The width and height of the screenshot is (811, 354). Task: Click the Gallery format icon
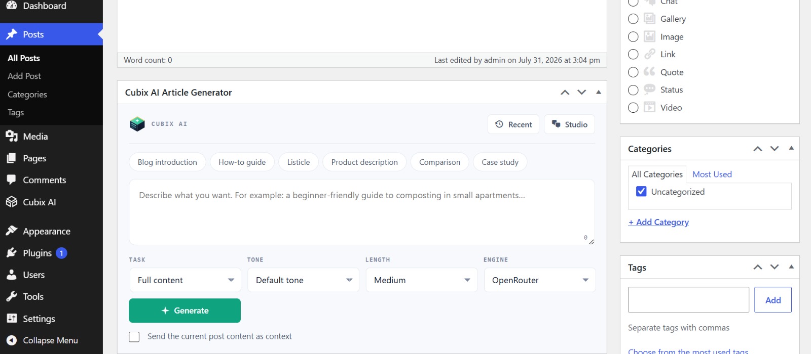tap(650, 19)
